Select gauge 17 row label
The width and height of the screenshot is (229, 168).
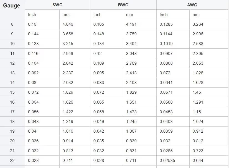pyautogui.click(x=12, y=112)
